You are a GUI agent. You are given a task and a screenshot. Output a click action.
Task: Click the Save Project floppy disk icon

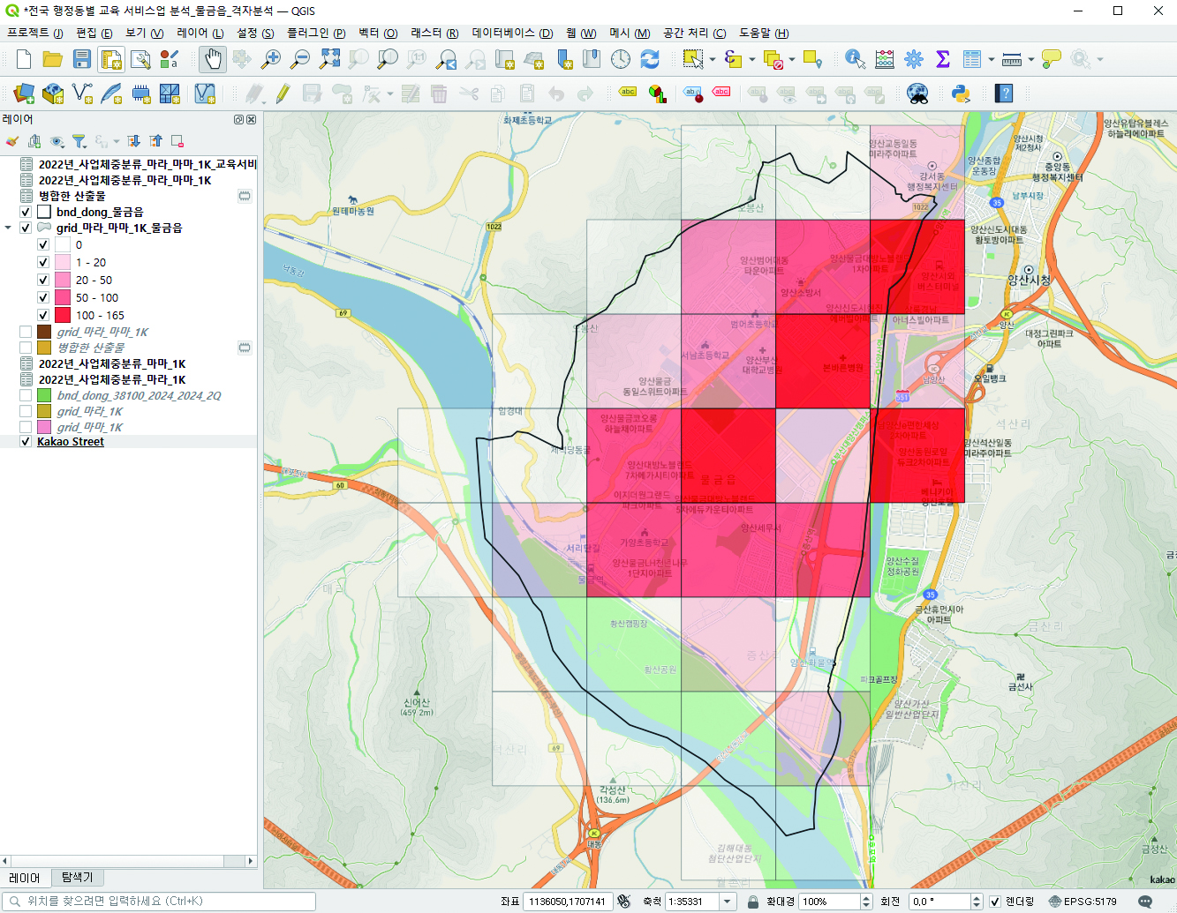click(x=82, y=59)
